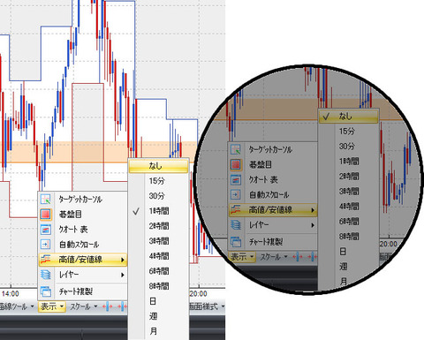The image size is (424, 340).
Task: Choose 2時間 in magnified submenu
Action: point(348,176)
